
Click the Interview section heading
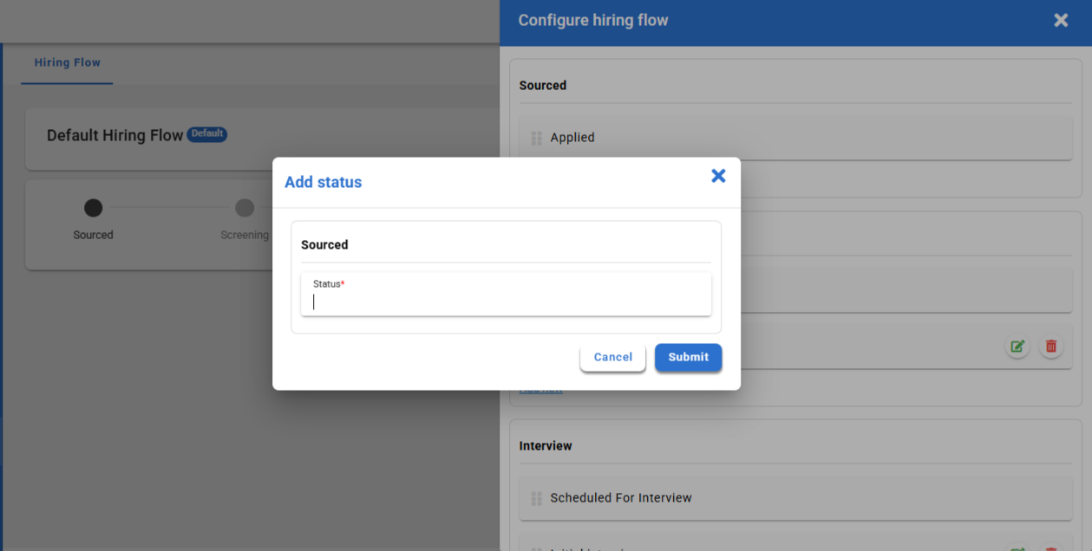pos(546,446)
